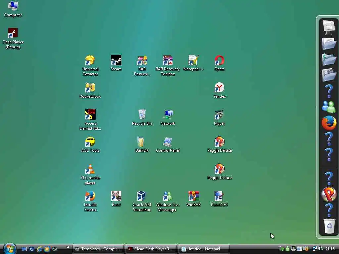This screenshot has height=254, width=339.
Task: Open the Oracle VM VirtualBox shortcut
Action: click(142, 201)
